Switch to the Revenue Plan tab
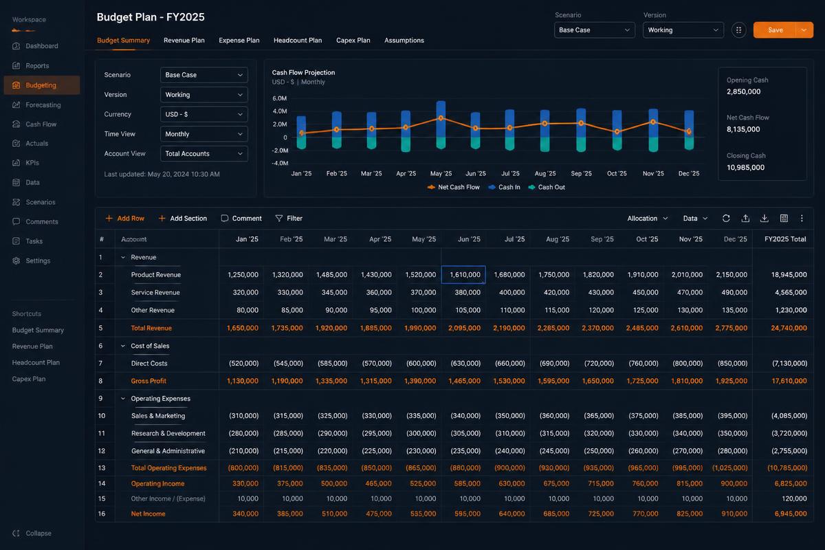The image size is (825, 550). pyautogui.click(x=184, y=41)
